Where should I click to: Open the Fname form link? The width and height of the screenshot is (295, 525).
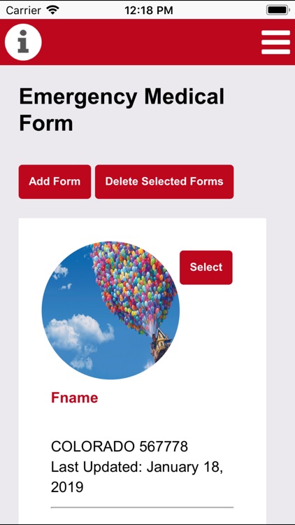point(75,398)
